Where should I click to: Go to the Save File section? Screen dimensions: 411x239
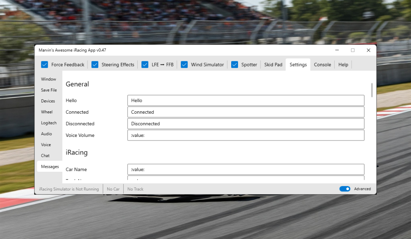point(49,90)
